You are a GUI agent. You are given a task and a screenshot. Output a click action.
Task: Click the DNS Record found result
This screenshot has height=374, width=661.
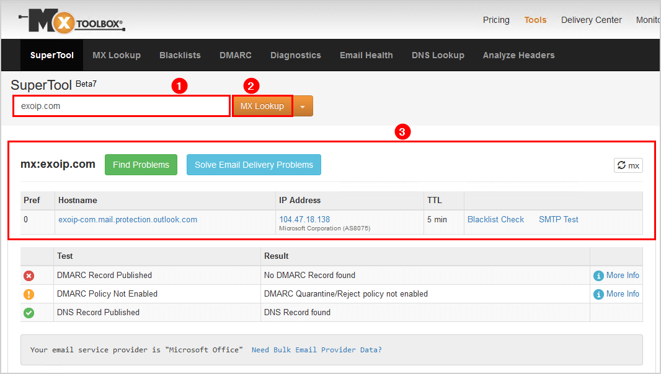coord(297,313)
